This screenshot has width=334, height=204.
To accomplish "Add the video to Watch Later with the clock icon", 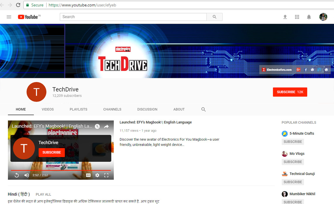I will click(97, 127).
